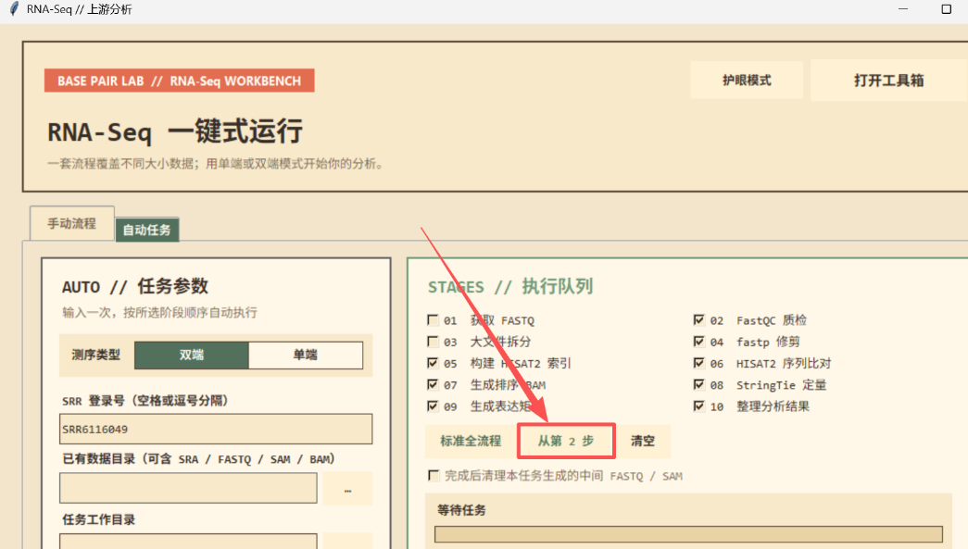Toggle stage 08 StringTie 定量 checkbox
The image size is (968, 549).
(698, 384)
